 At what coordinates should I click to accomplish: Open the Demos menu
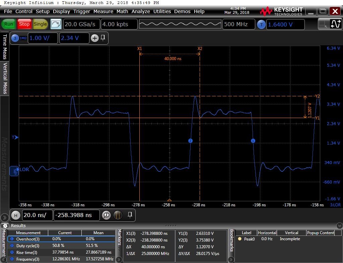coord(182,11)
